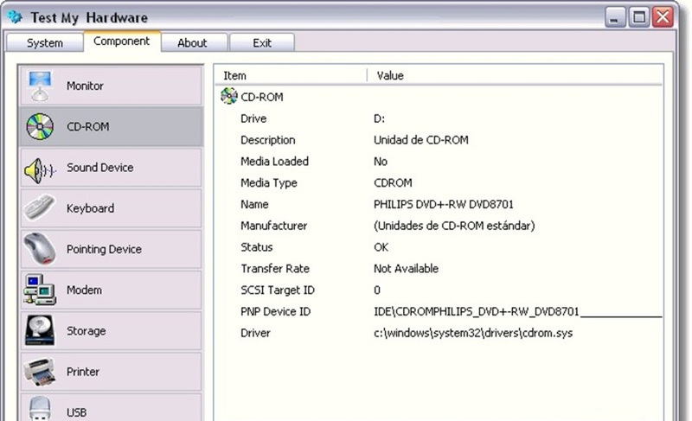Click the value PHILIPS DVD+-RW DVD8701

point(444,204)
